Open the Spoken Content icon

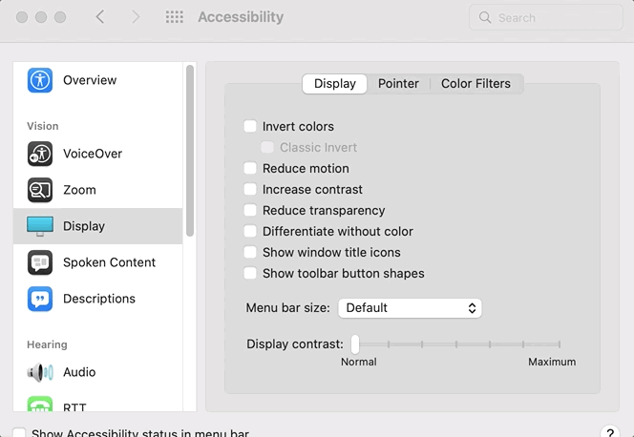point(40,262)
